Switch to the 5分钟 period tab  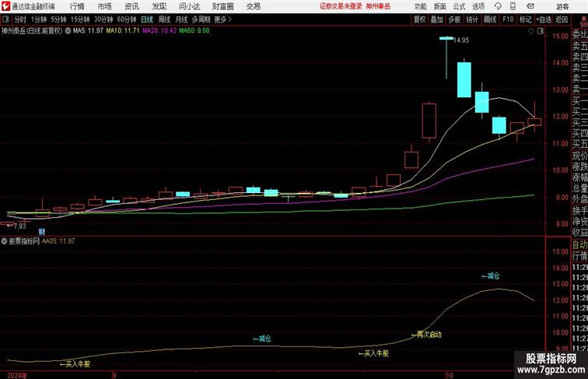coord(58,19)
